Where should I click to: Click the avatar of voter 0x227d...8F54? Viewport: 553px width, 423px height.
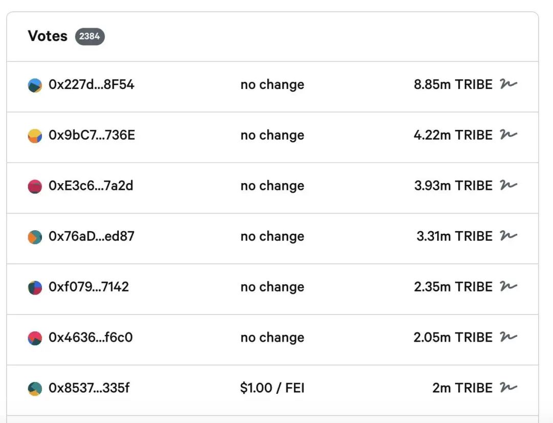[35, 85]
